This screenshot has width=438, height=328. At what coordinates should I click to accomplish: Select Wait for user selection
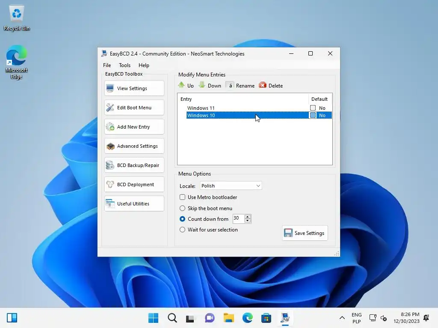point(182,229)
